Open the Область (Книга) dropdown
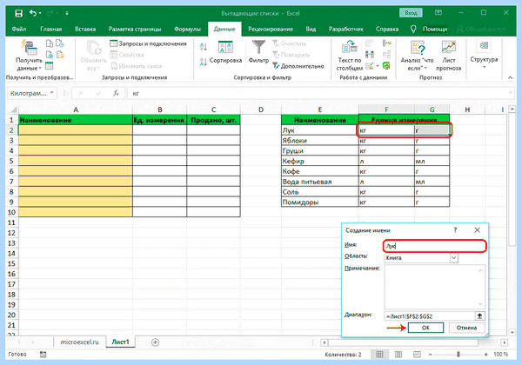522x365 pixels. (x=454, y=258)
